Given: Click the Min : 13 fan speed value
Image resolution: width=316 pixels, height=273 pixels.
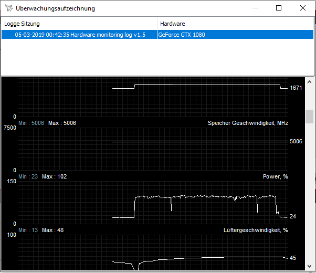Looking at the screenshot, I should pos(28,230).
